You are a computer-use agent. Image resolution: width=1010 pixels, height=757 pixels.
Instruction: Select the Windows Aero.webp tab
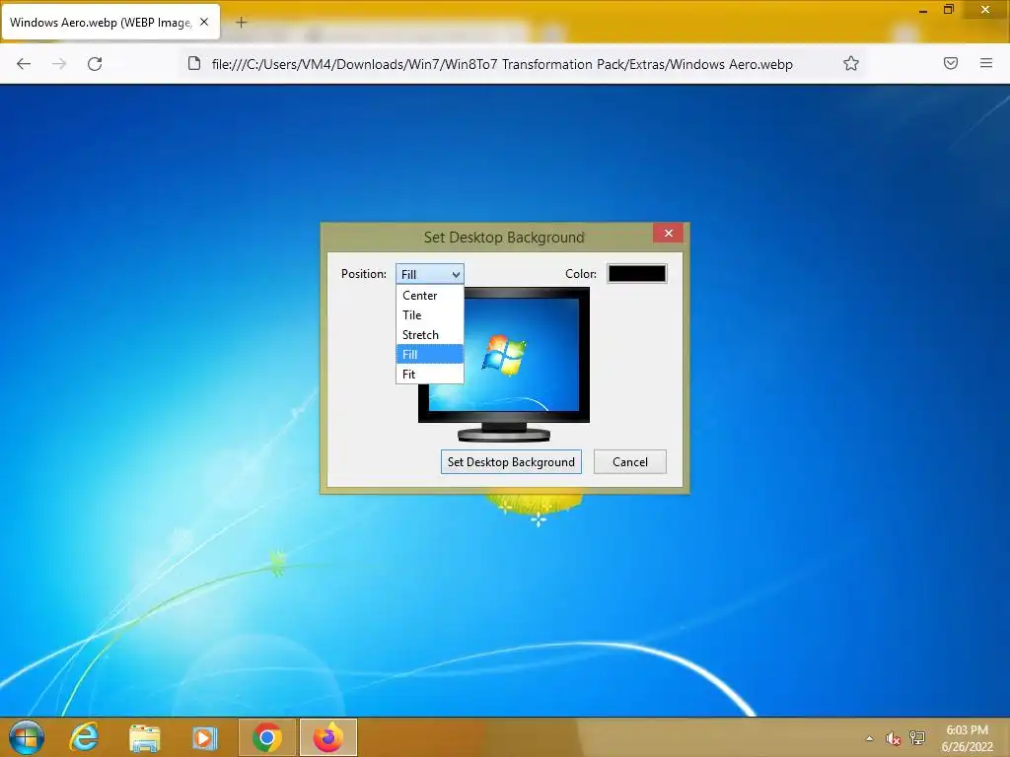[110, 23]
